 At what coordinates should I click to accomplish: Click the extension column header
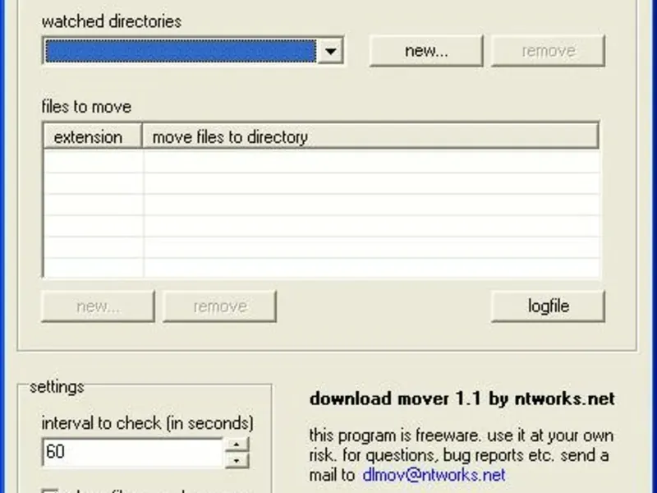click(x=93, y=136)
